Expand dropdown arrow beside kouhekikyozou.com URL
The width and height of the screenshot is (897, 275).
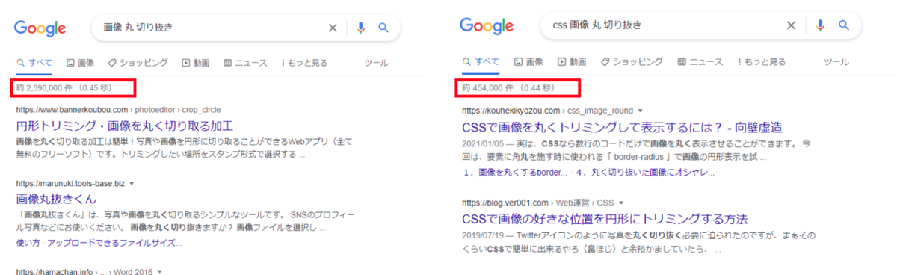640,111
